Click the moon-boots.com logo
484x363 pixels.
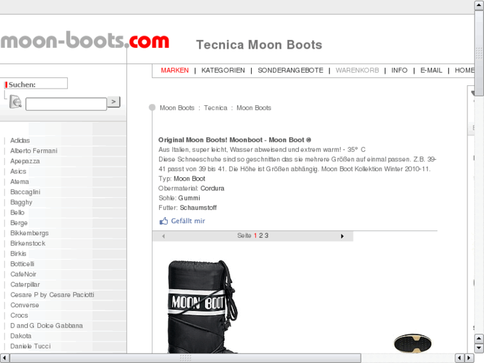85,40
